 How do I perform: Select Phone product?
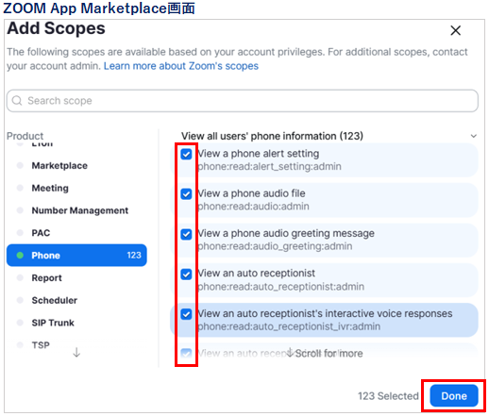[76, 256]
